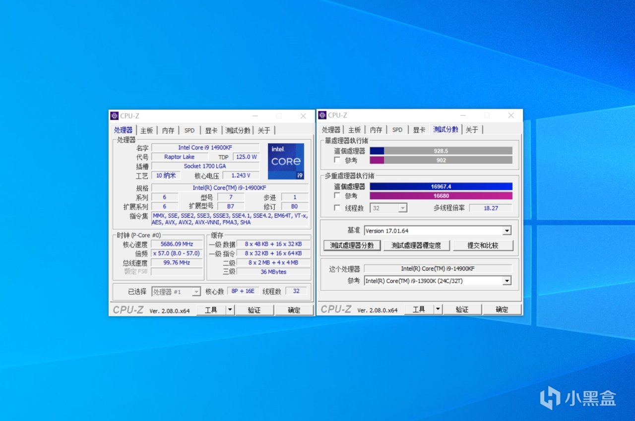
Task: Click the Intel Core i9 logo badge
Action: click(x=286, y=161)
